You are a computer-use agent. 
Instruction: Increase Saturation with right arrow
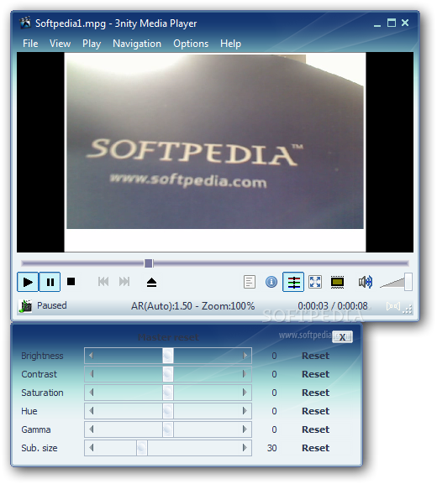[x=245, y=393]
